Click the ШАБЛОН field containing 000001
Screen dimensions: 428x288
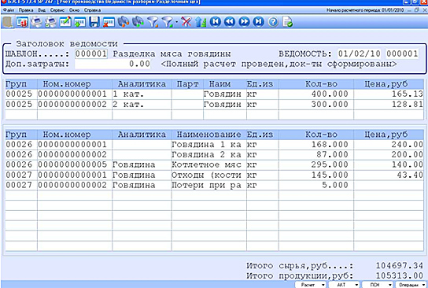click(x=91, y=54)
